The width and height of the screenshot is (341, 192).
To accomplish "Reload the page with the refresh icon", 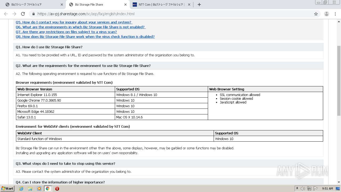I will (23, 14).
